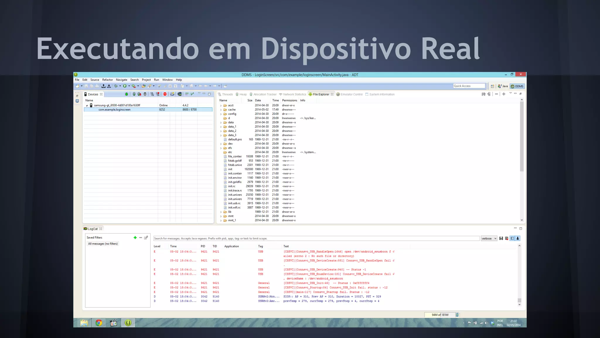Open File menu

pos(77,80)
